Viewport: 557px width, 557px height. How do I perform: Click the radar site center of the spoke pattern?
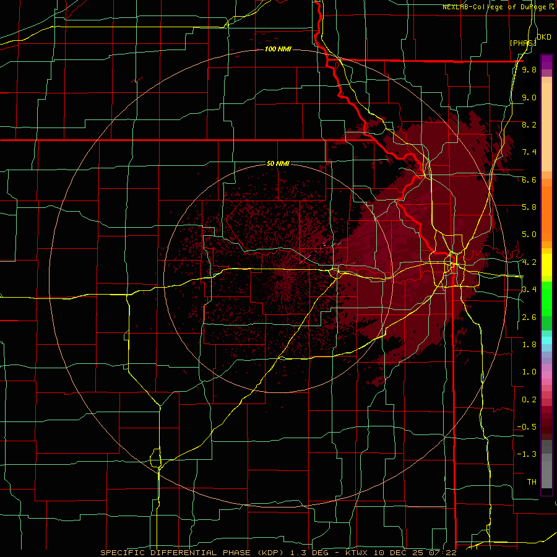click(284, 274)
